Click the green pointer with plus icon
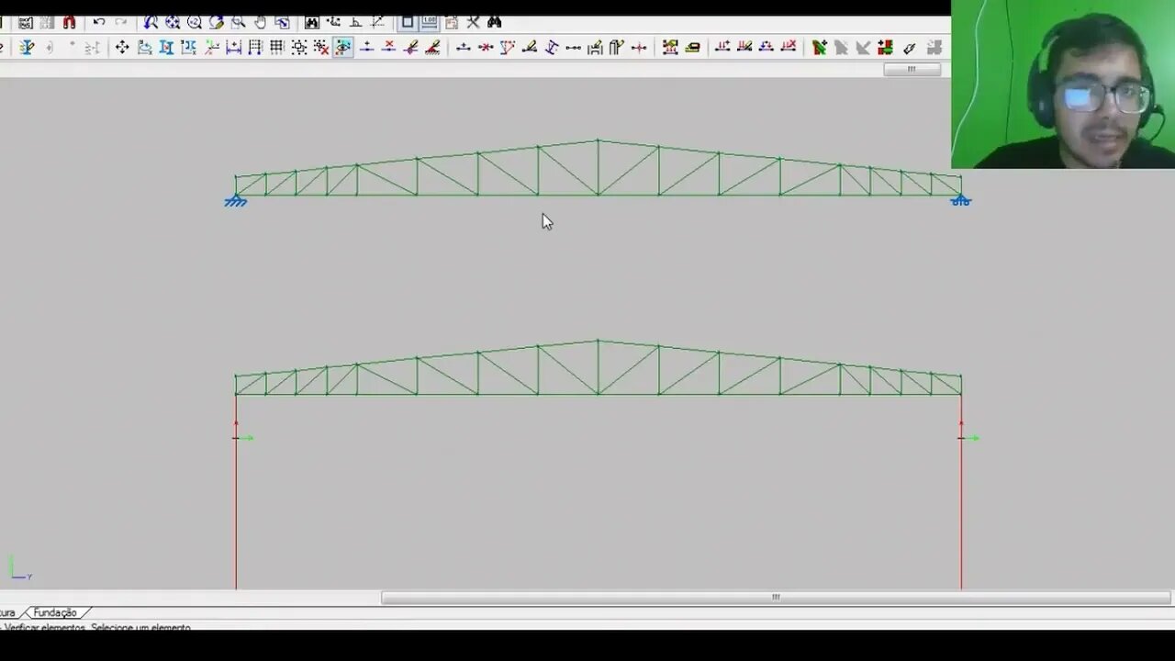Viewport: 1175px width, 661px height. point(819,47)
